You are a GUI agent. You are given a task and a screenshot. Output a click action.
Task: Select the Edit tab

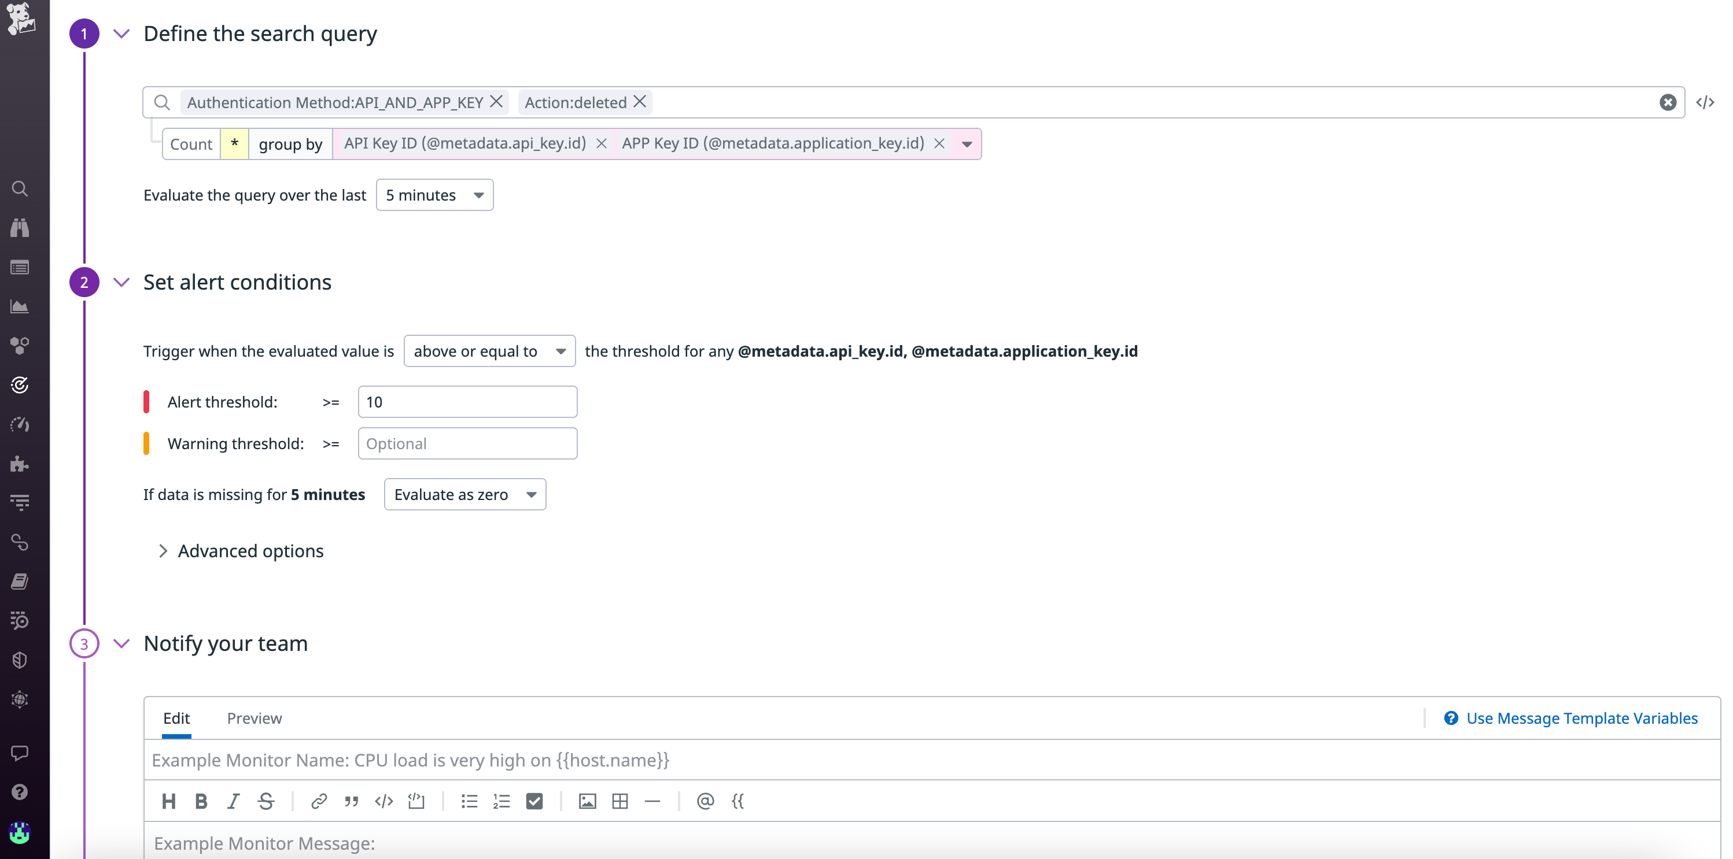point(176,718)
